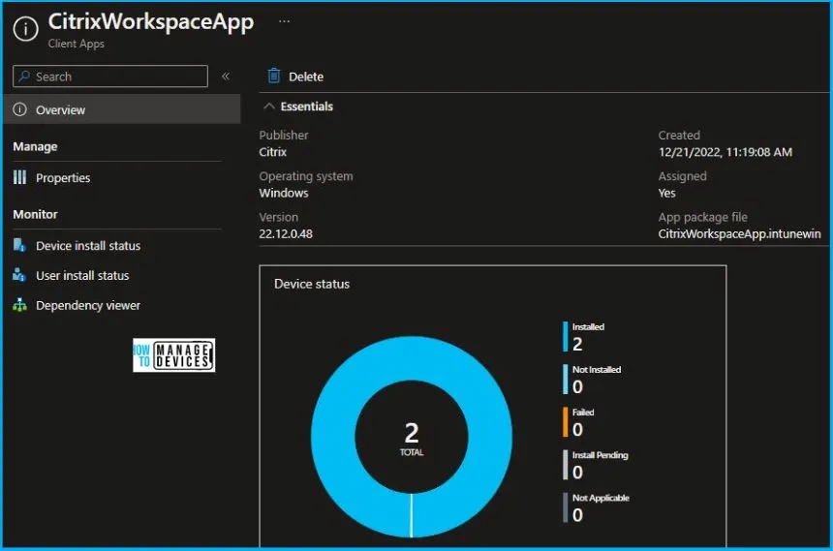This screenshot has height=551, width=833.
Task: Click the Not Installed legend color bar
Action: [x=566, y=380]
